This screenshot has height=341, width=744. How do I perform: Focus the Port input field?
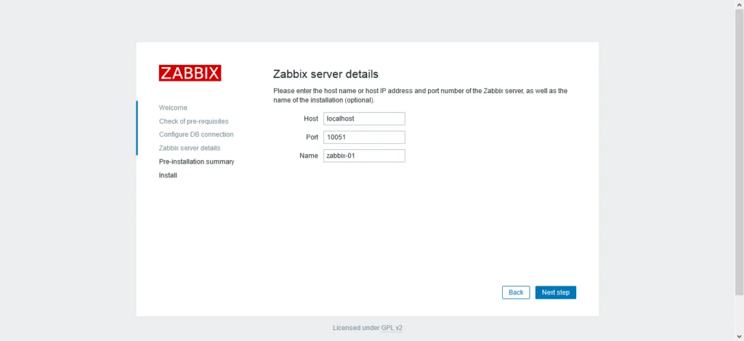tap(365, 137)
